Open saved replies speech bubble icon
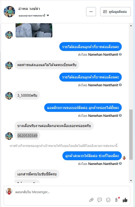 [x=100, y=200]
